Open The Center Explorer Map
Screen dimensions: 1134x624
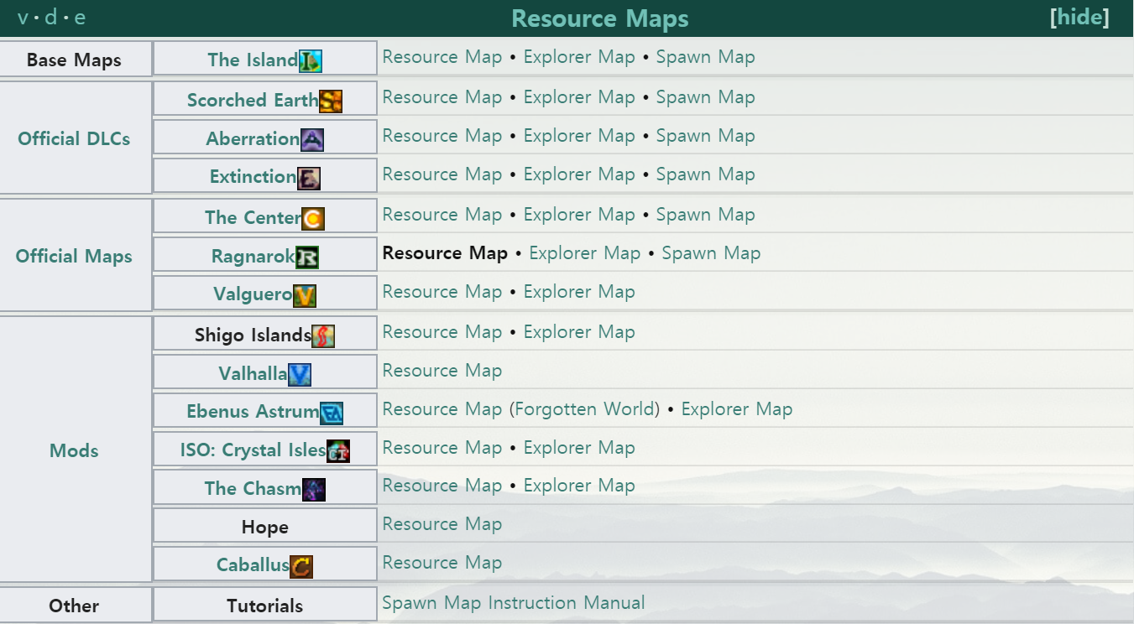point(579,215)
